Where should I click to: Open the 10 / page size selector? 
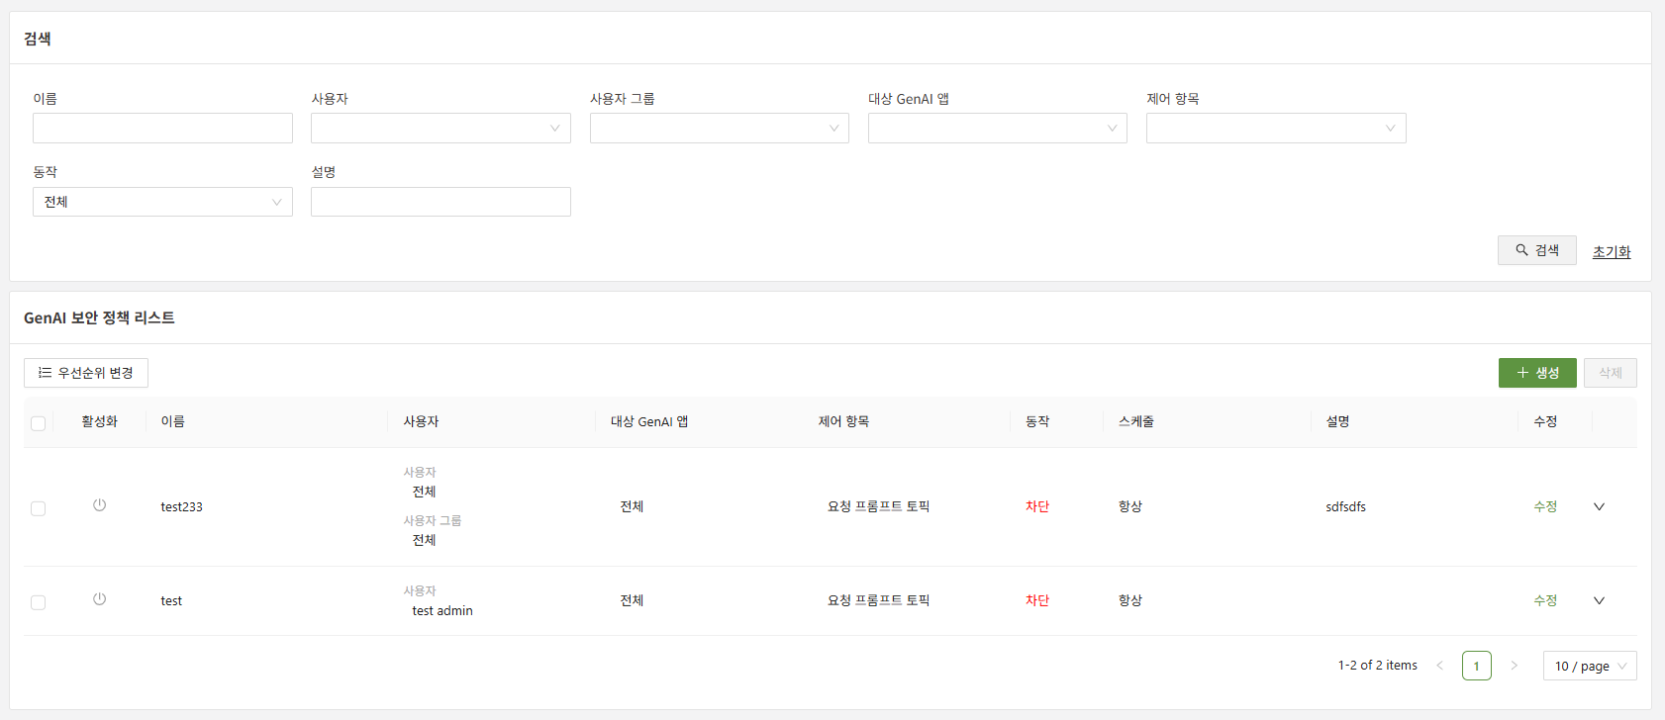click(1589, 666)
